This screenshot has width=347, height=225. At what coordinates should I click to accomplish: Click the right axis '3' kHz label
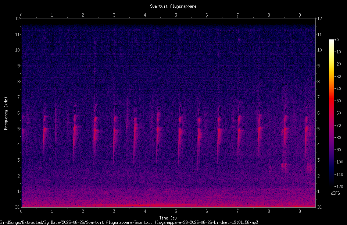tap(318, 160)
